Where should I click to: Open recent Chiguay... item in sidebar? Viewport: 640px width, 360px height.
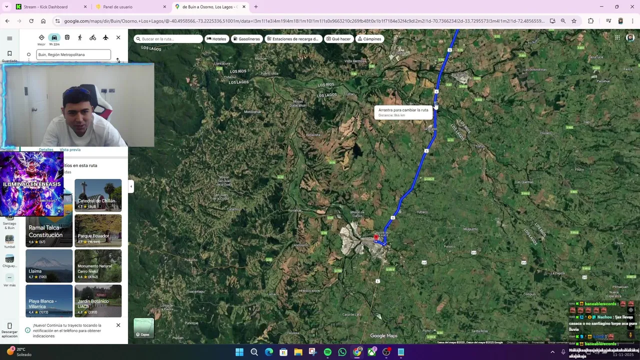pos(9,261)
